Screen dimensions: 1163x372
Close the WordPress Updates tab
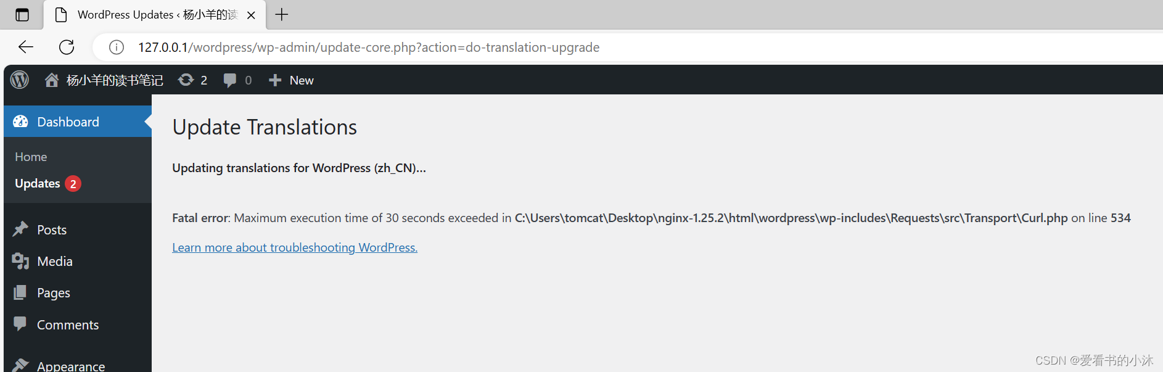click(x=251, y=15)
